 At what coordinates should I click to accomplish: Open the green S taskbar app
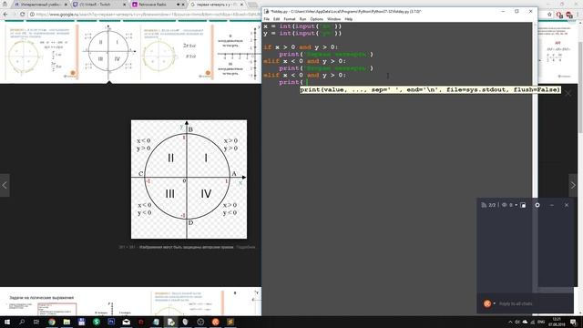[x=97, y=322]
